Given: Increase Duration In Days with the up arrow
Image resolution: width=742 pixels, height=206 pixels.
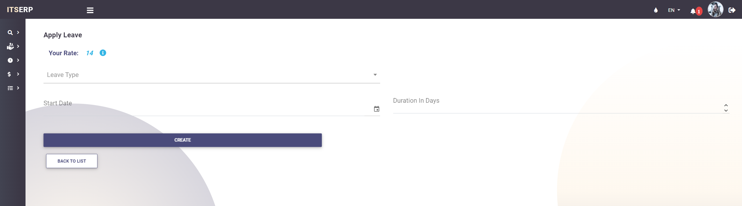Looking at the screenshot, I should click(x=726, y=105).
